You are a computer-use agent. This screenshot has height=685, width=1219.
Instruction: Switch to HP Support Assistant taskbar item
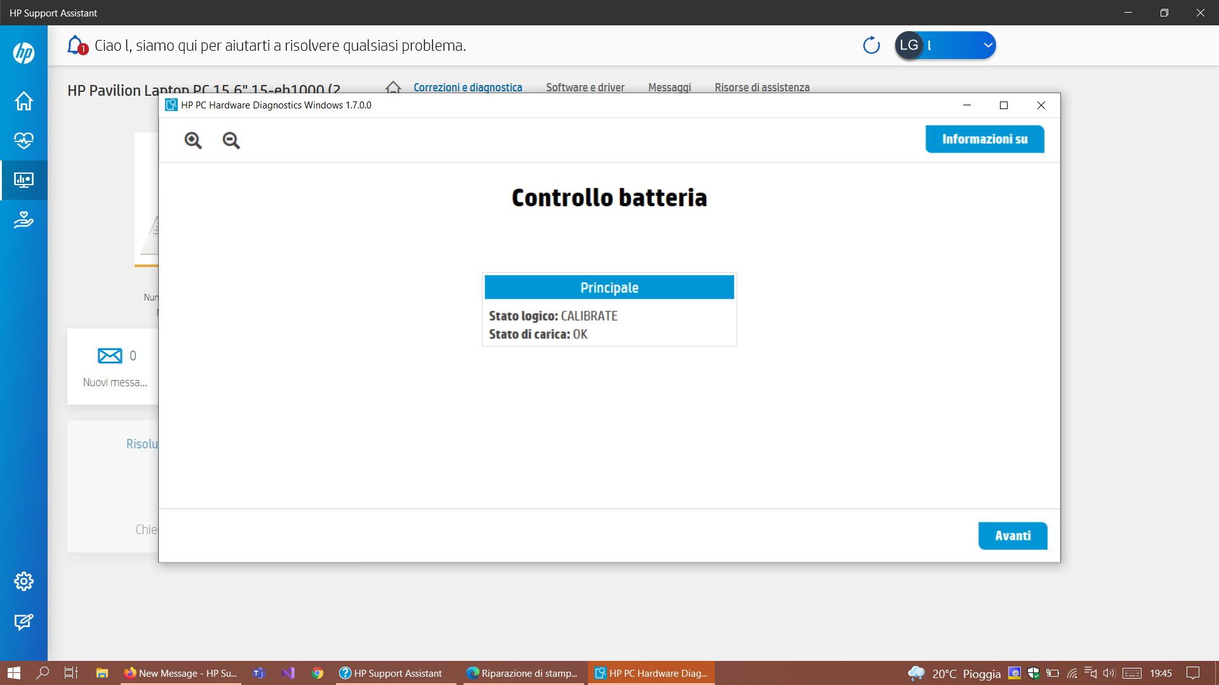396,673
